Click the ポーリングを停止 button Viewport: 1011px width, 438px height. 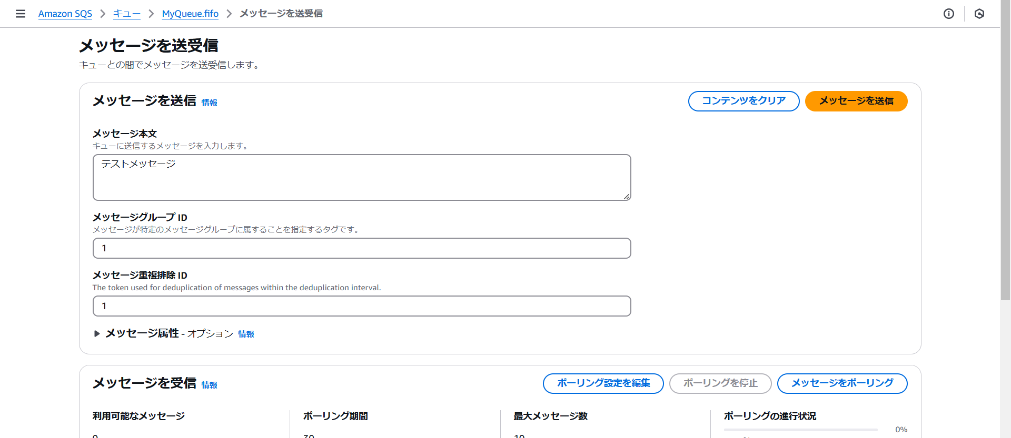pos(720,383)
